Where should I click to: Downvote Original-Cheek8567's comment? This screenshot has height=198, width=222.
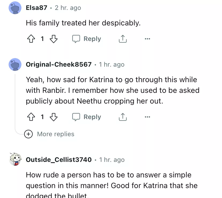[54, 117]
